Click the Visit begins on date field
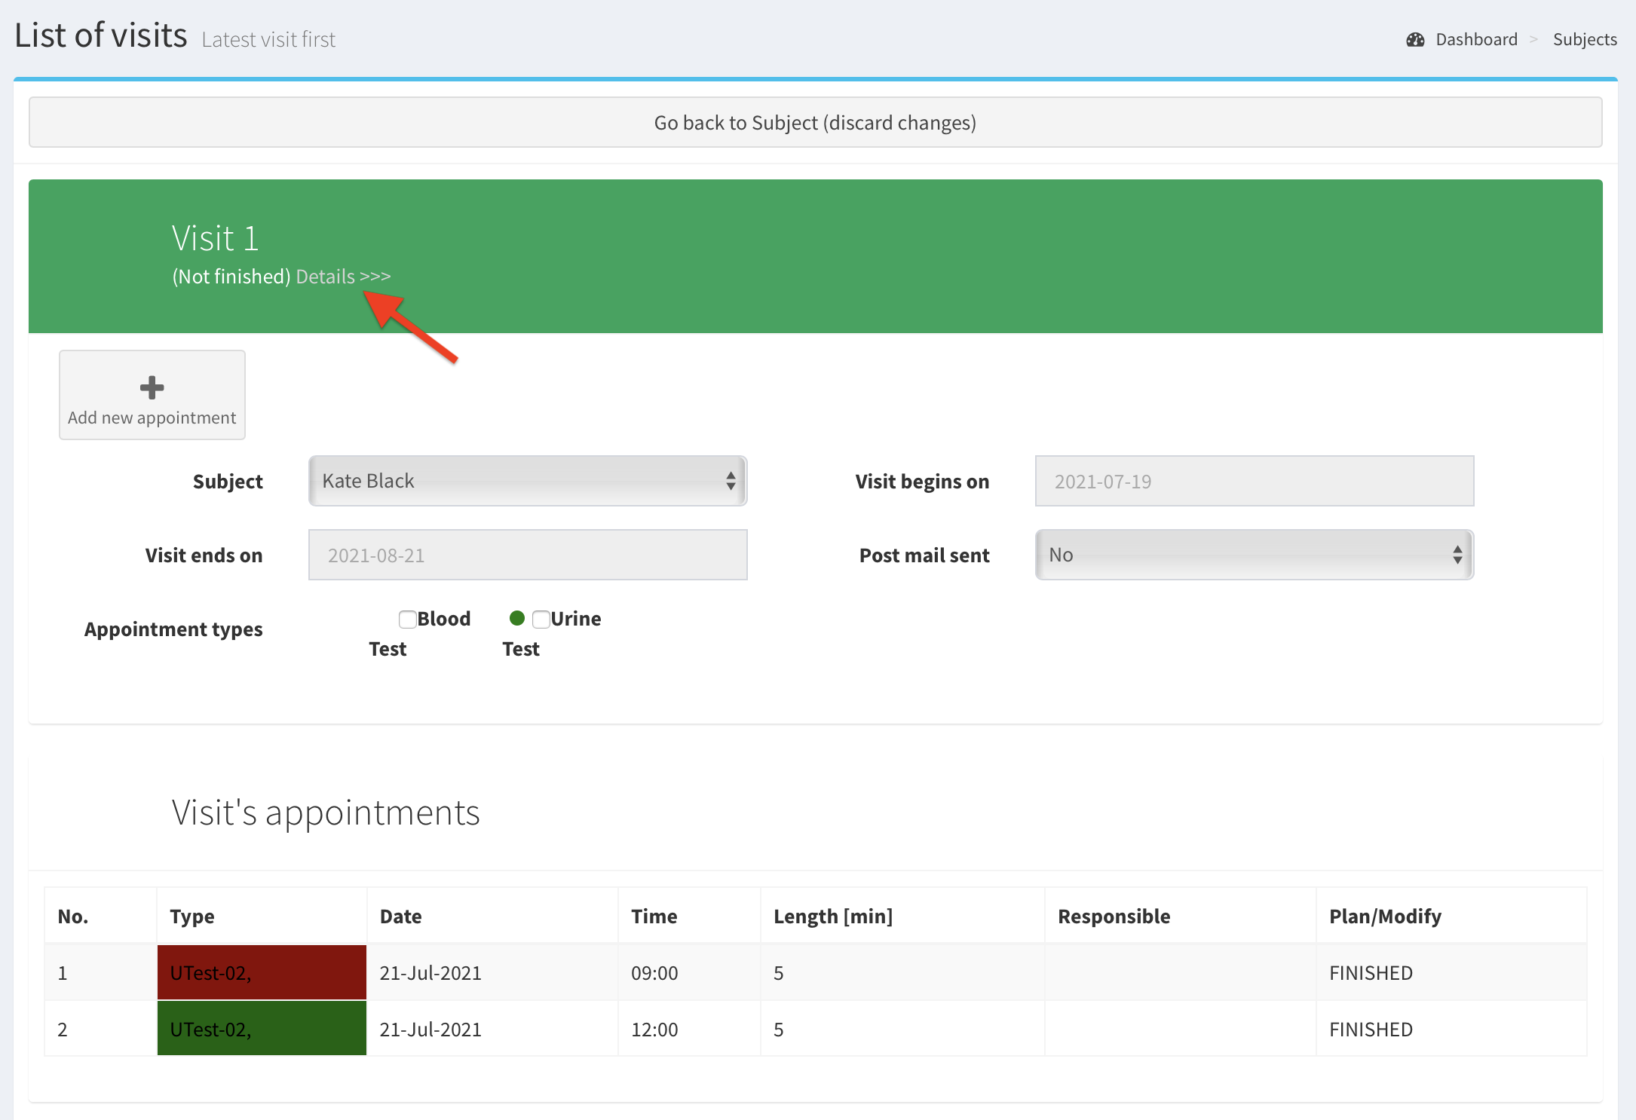 click(x=1254, y=481)
